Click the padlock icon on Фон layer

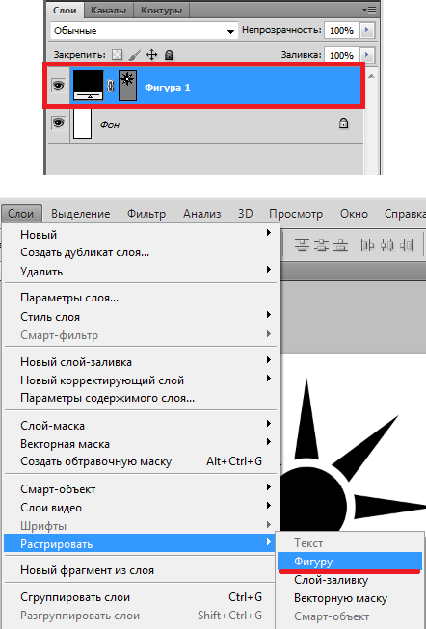tap(343, 123)
